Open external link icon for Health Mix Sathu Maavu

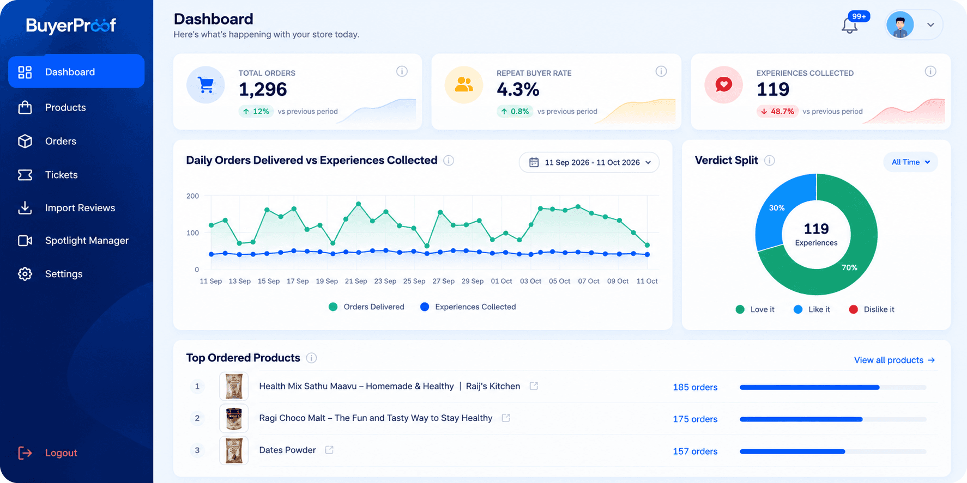(534, 386)
